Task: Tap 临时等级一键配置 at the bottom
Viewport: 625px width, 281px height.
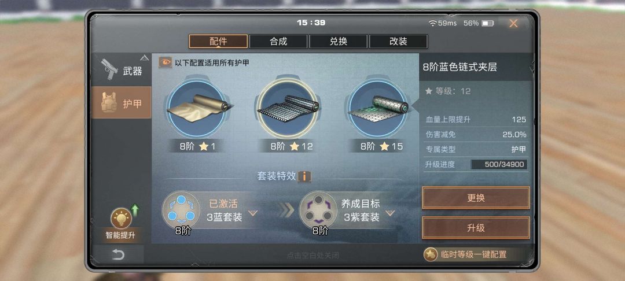Action: tap(473, 255)
